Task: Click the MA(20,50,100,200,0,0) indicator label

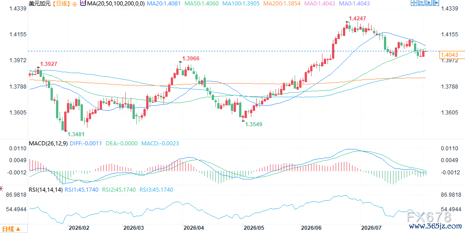Action: pyautogui.click(x=116, y=4)
